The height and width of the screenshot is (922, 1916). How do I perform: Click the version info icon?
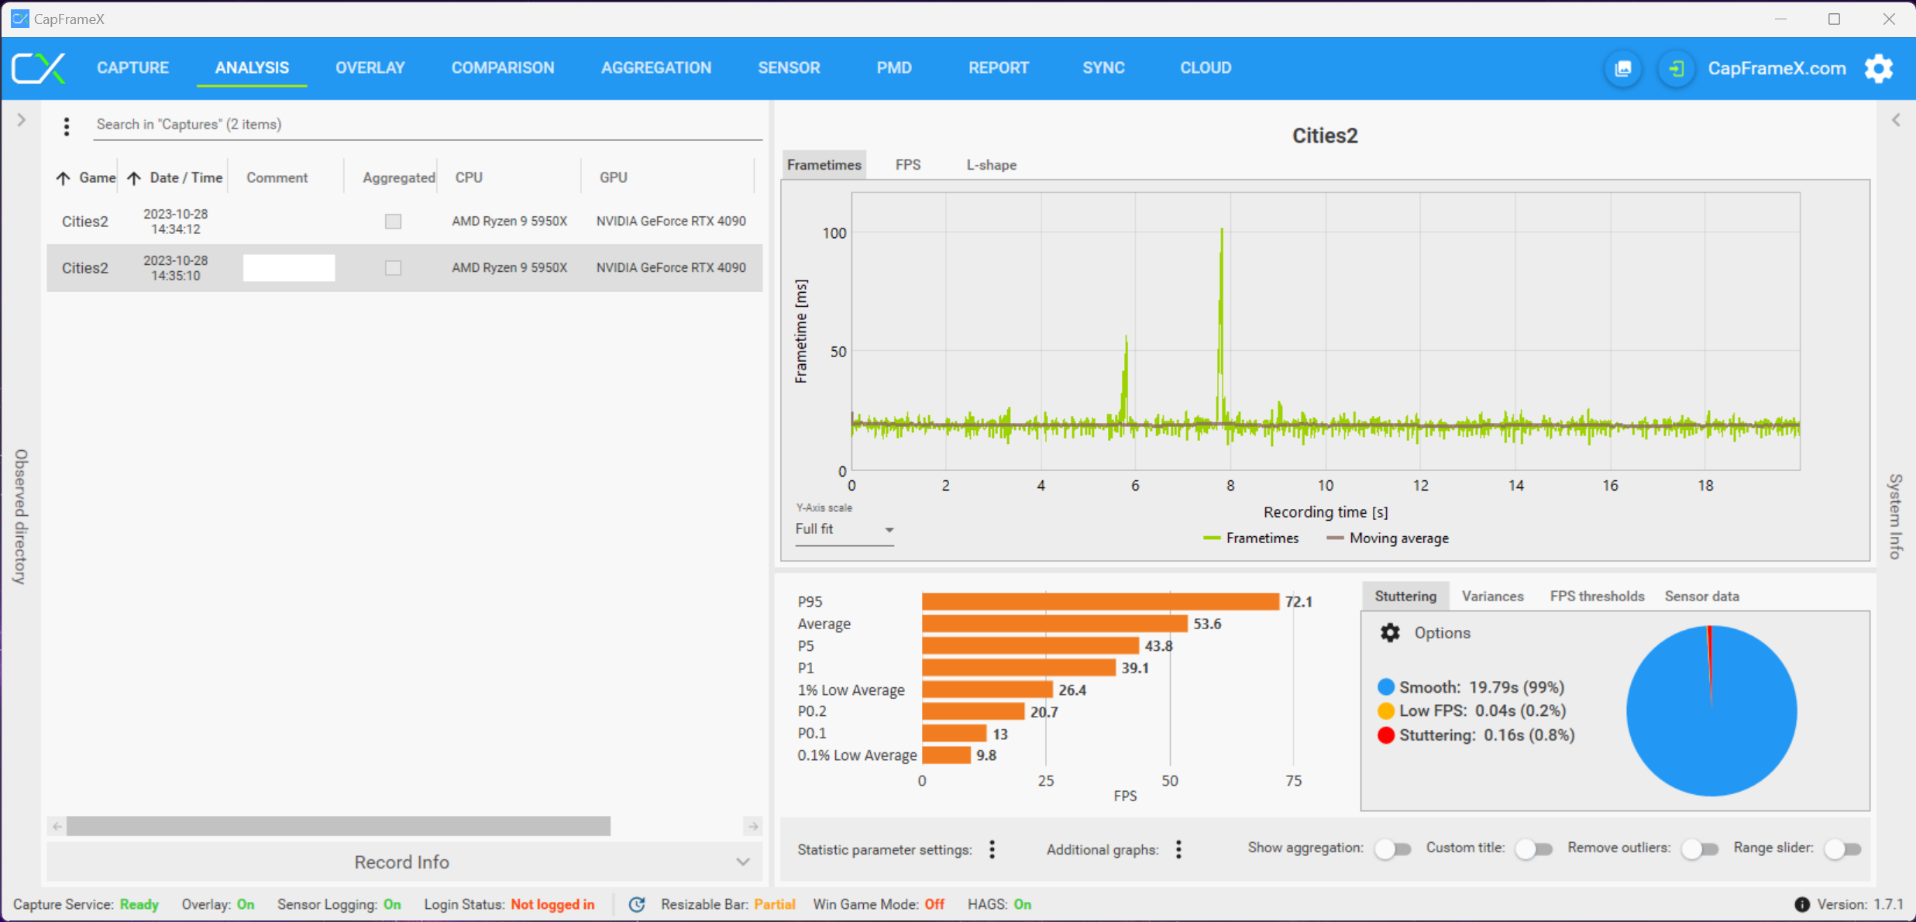click(1802, 904)
